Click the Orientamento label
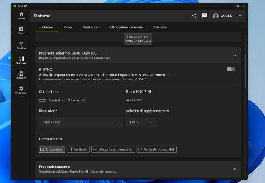Screen dimensions: 265x183 (50, 139)
